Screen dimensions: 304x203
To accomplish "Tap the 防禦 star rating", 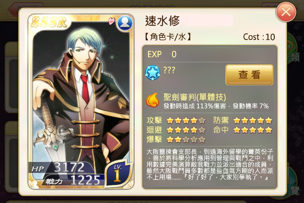I will [x=253, y=120].
